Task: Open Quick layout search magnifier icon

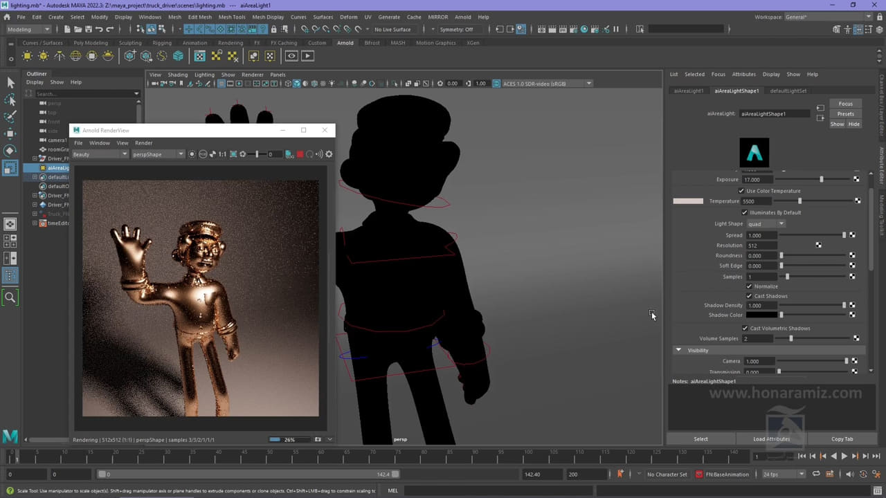Action: (10, 297)
